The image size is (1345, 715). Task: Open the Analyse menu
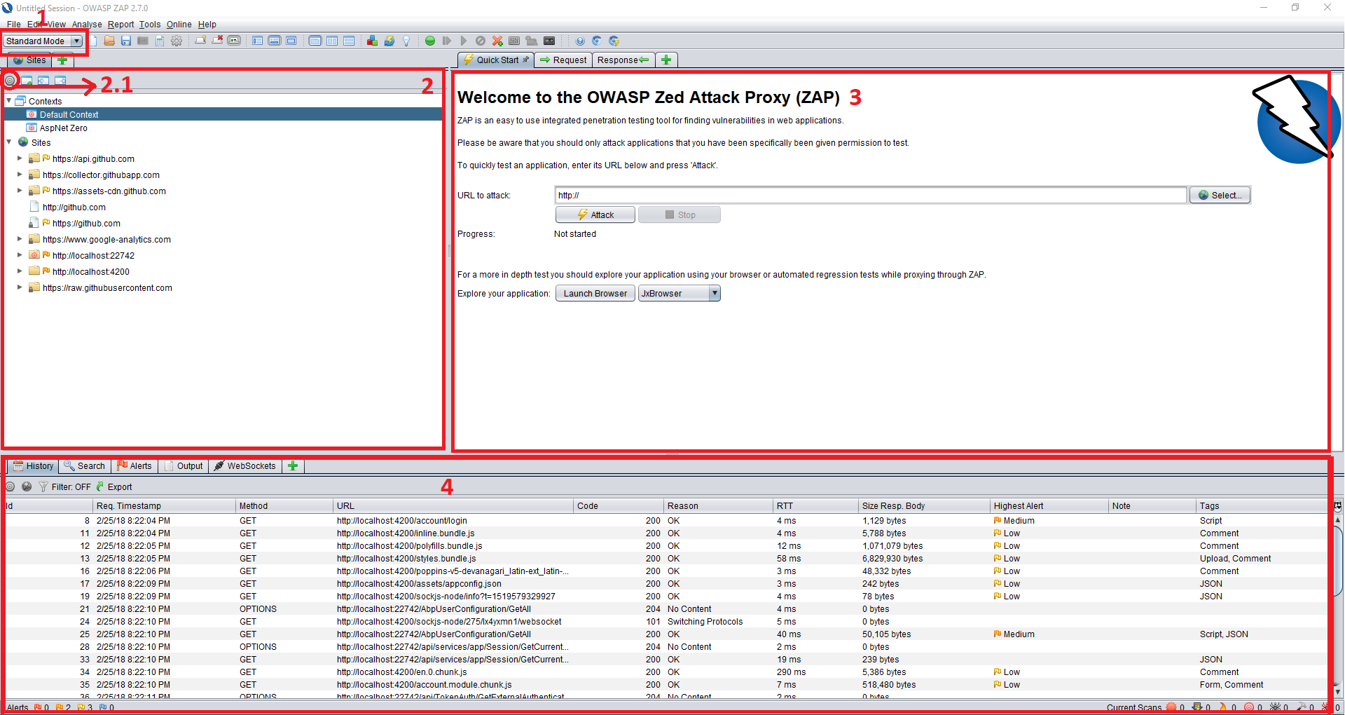87,25
